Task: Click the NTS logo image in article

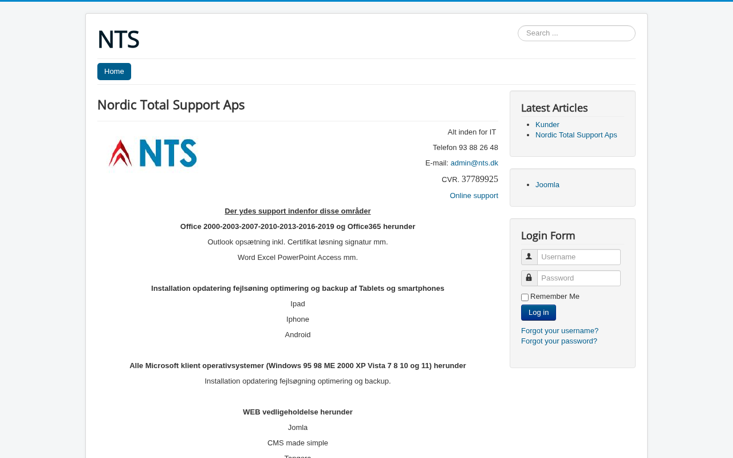Action: 153,153
